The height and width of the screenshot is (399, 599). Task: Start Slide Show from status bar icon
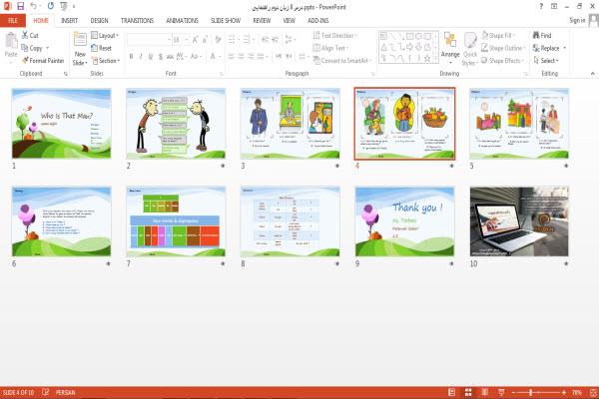coord(501,392)
